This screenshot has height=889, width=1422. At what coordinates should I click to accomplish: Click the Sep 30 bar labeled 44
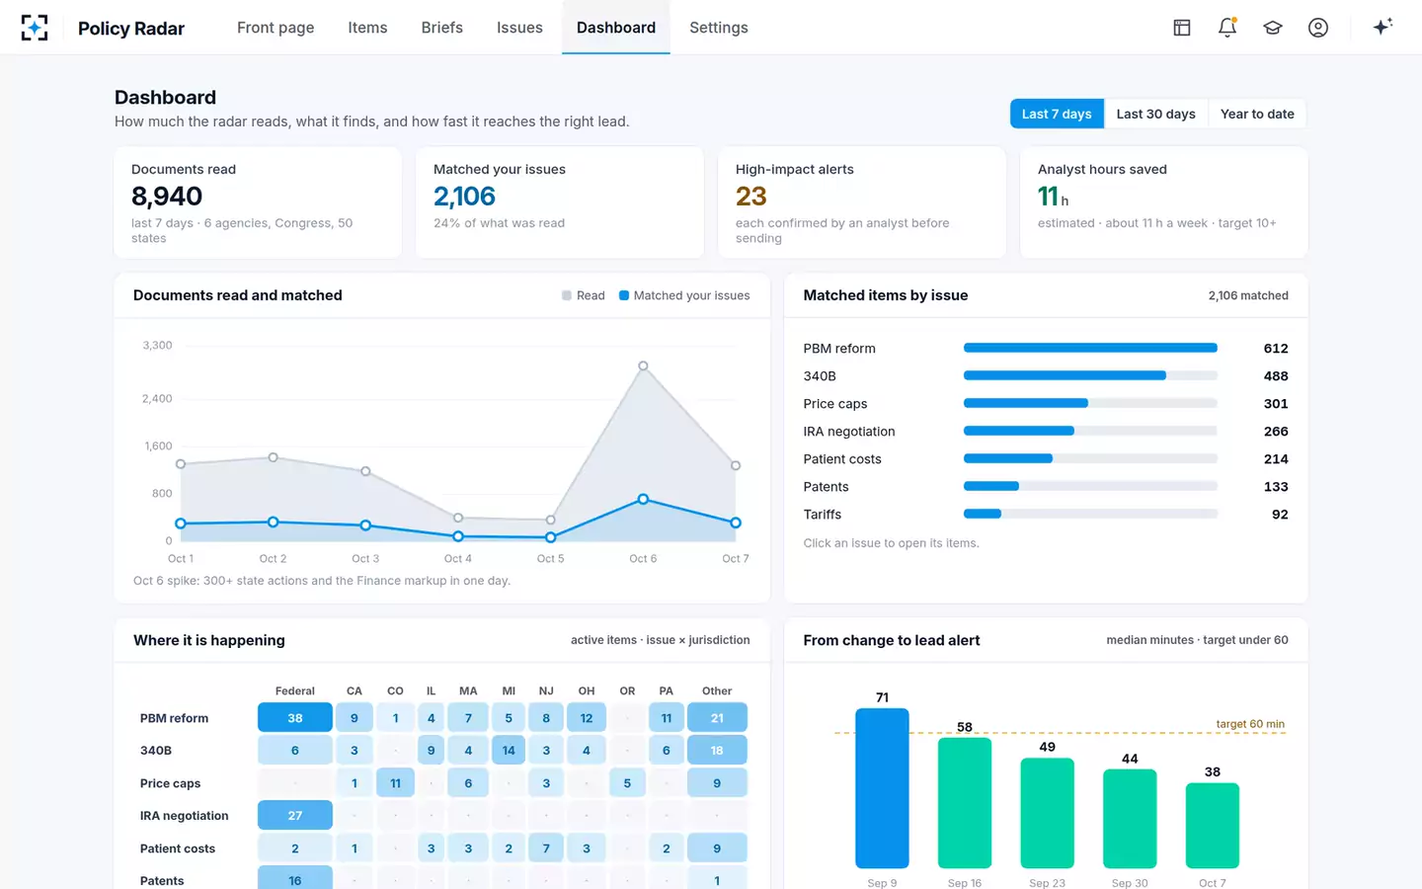point(1130,819)
